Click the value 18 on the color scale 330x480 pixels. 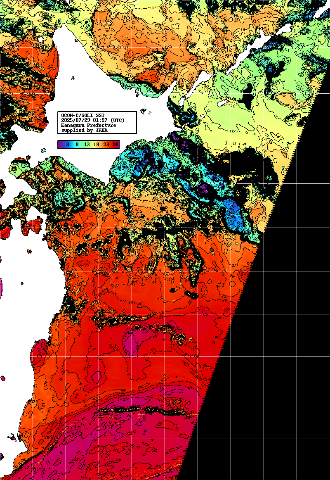(x=96, y=145)
